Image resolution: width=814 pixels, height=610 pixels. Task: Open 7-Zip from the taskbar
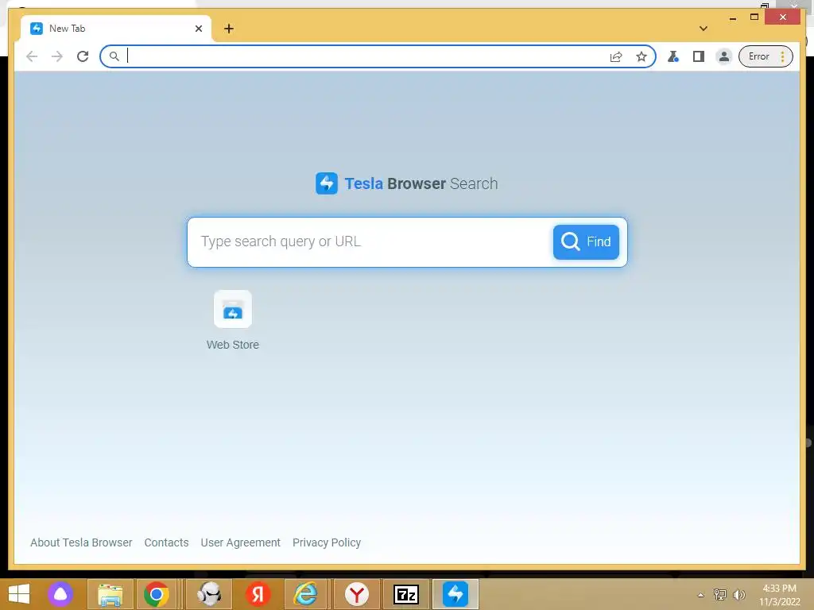406,594
